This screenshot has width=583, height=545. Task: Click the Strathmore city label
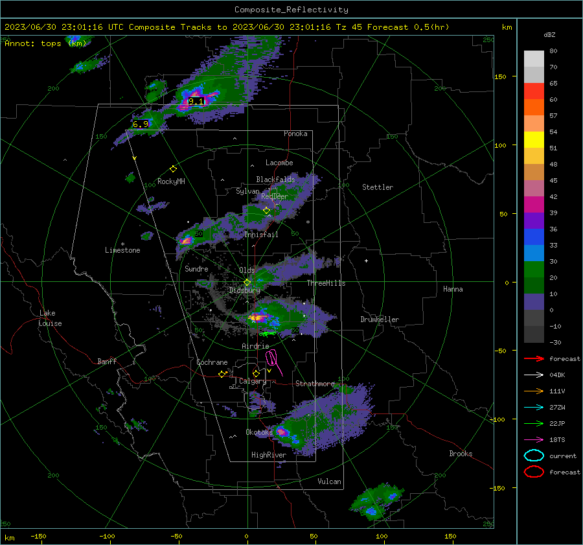(x=315, y=384)
